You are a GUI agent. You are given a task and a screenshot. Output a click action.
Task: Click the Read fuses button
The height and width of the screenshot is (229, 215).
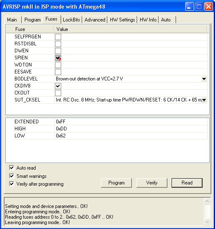click(x=187, y=183)
